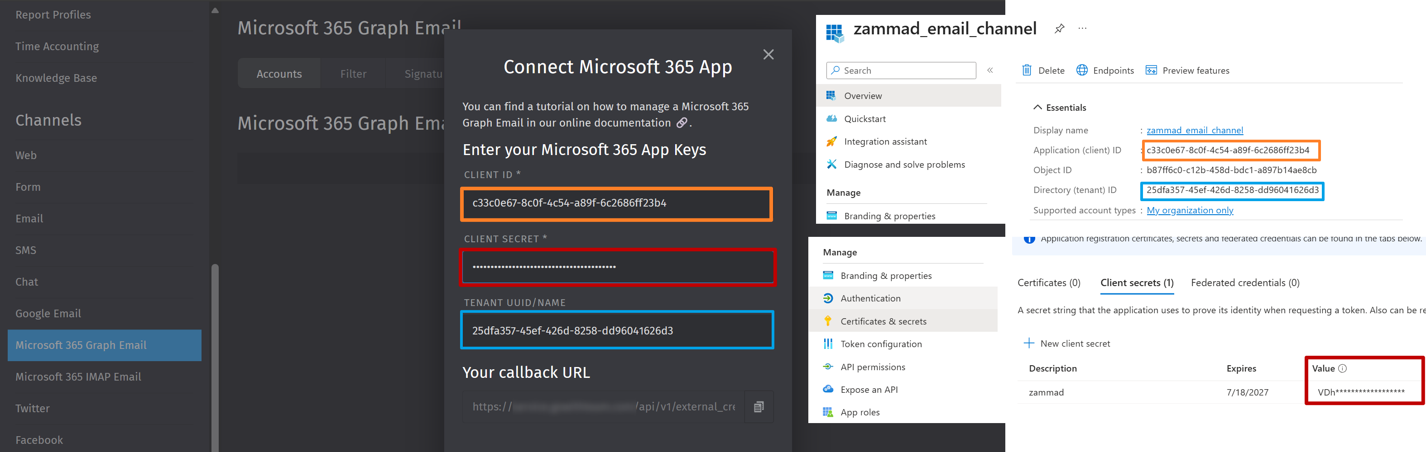Pin the zammad_email_channel app registration
The height and width of the screenshot is (452, 1426).
[x=1059, y=29]
